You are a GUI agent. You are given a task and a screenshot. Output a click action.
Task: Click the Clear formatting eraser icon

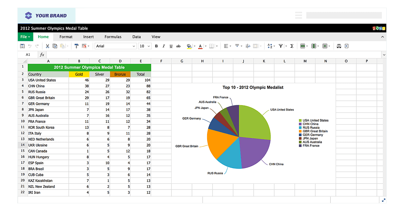click(x=84, y=46)
